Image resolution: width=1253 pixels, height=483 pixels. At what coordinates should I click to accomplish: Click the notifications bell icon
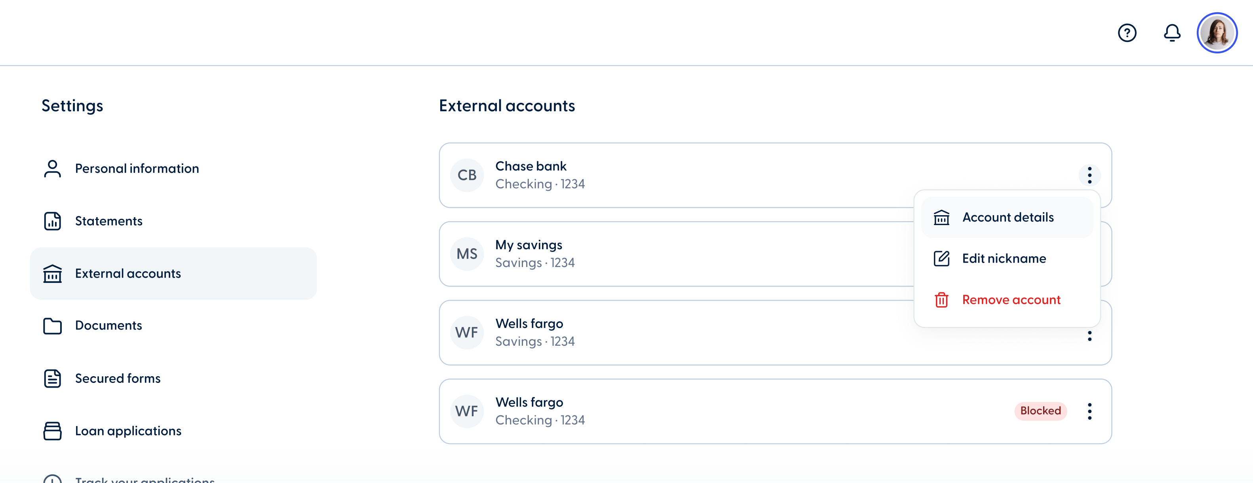pos(1172,32)
